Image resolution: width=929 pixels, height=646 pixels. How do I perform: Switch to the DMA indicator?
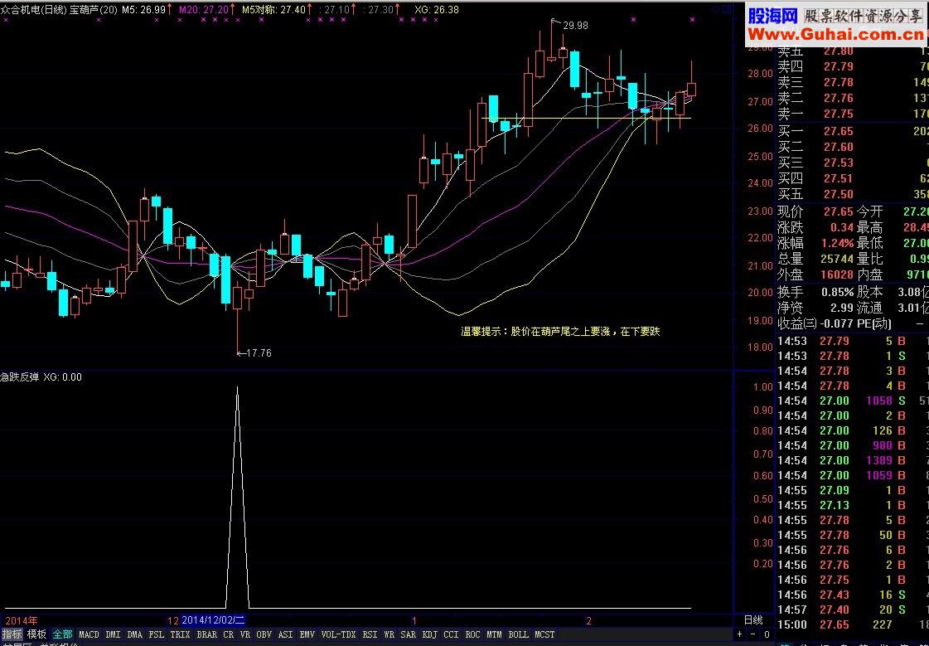coord(135,634)
